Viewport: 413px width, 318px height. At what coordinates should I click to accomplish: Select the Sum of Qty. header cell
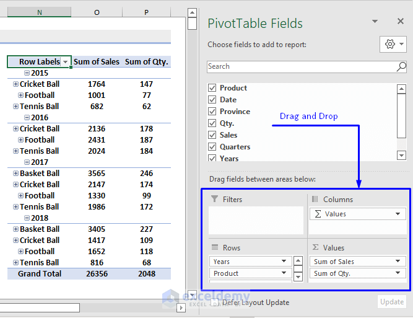[147, 62]
